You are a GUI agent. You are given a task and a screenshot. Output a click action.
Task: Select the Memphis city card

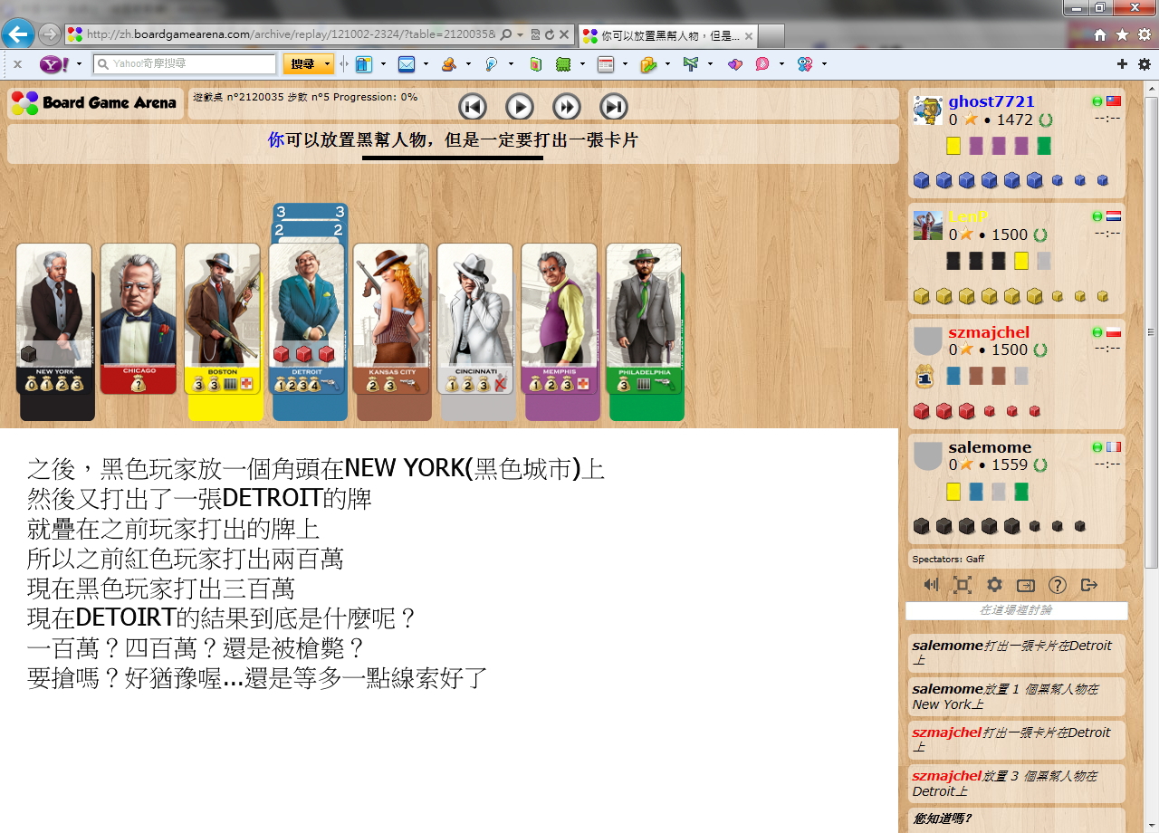[560, 319]
